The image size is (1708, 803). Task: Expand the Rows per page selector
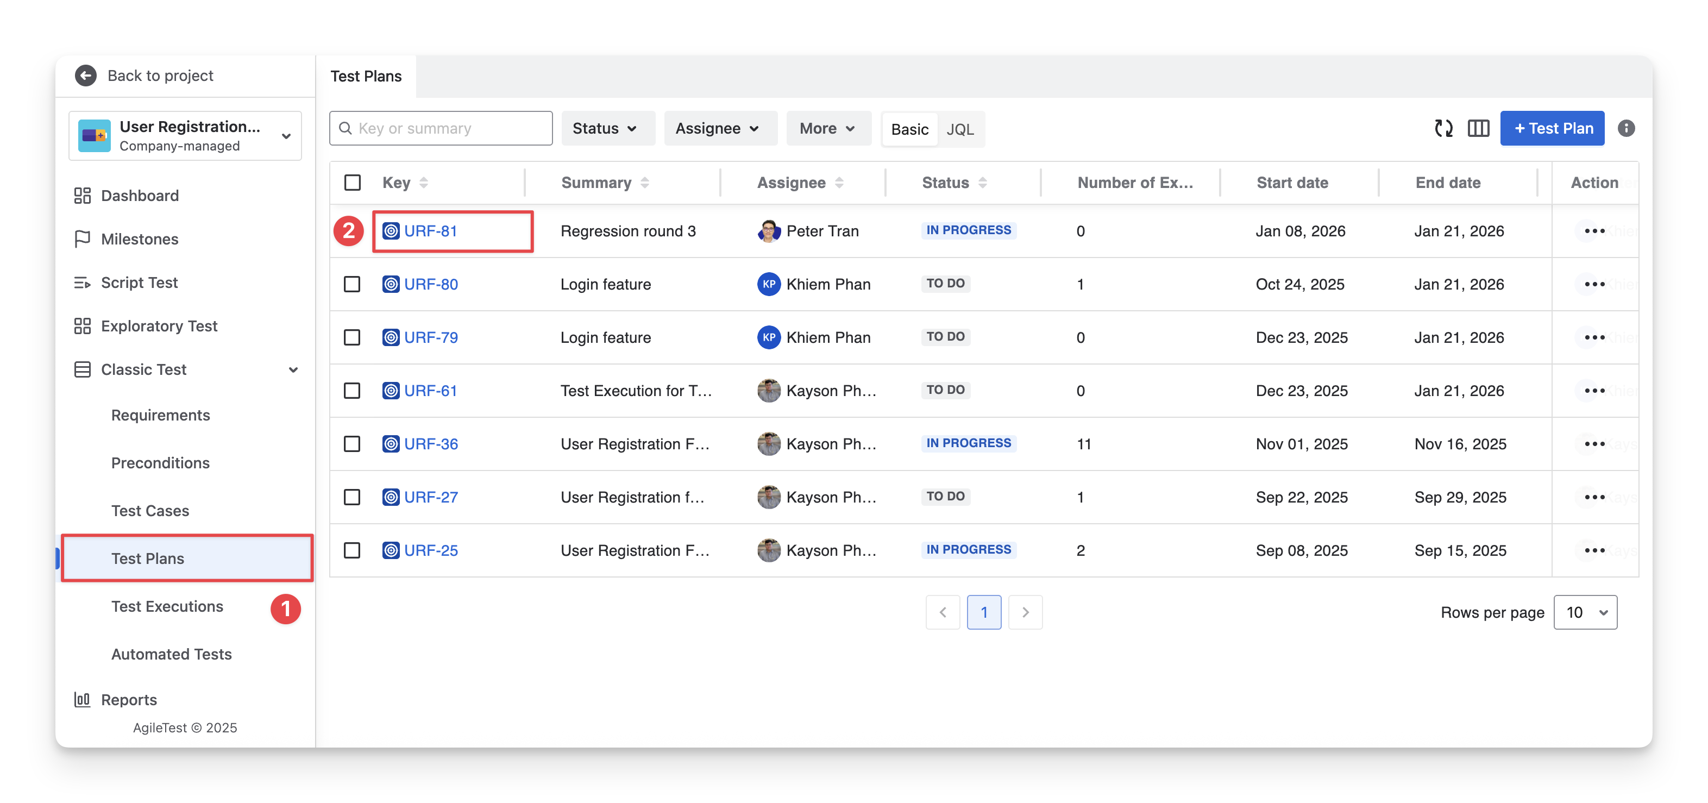pyautogui.click(x=1585, y=613)
